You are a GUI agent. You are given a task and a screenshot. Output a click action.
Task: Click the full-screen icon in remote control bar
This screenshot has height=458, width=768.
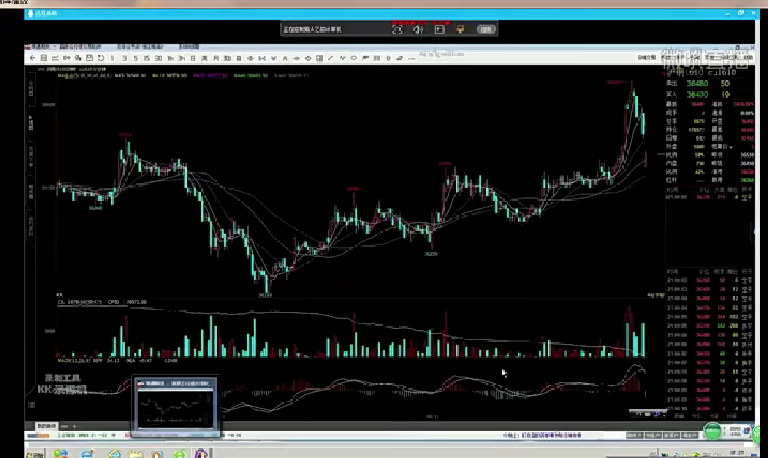click(x=397, y=29)
